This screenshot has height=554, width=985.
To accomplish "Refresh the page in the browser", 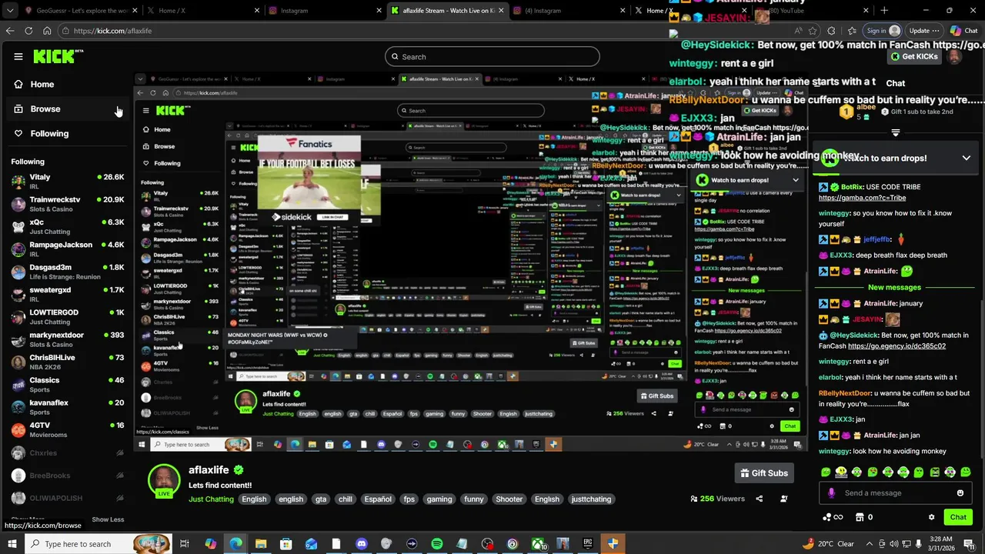I will pos(28,31).
